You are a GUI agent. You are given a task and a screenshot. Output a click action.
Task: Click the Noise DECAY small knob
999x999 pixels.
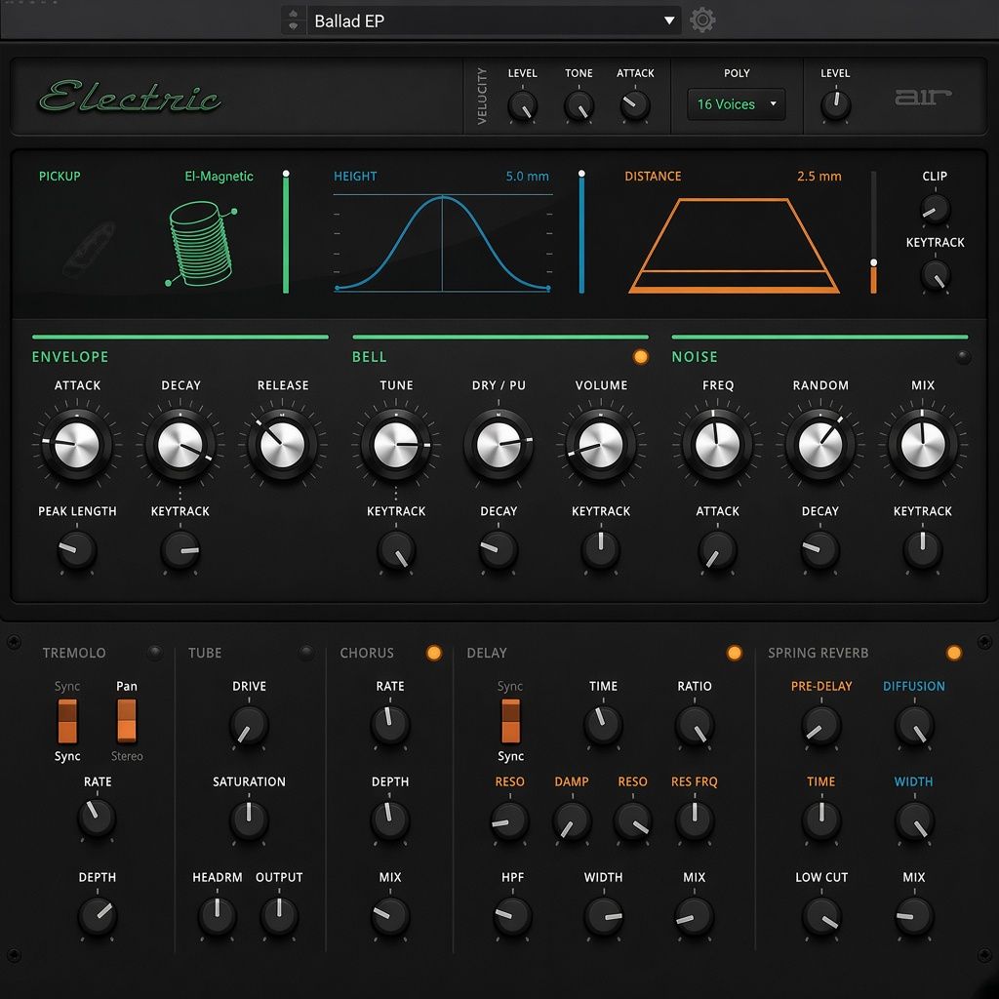pyautogui.click(x=819, y=550)
